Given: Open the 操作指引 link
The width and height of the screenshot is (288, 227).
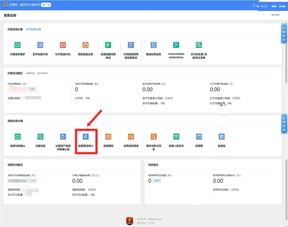Looking at the screenshot, I should (276, 15).
